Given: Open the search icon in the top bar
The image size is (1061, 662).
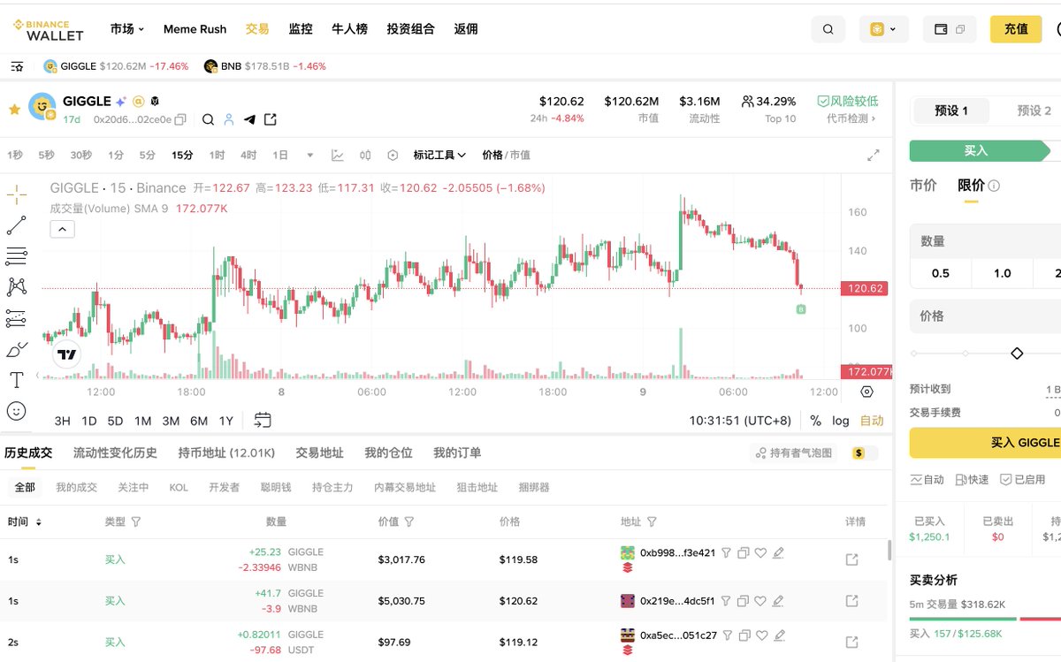Looking at the screenshot, I should [828, 29].
